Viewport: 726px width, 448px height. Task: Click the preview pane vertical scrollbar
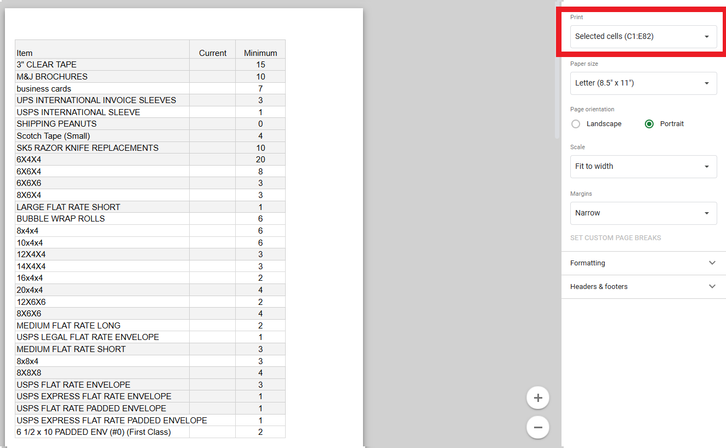coord(557,71)
